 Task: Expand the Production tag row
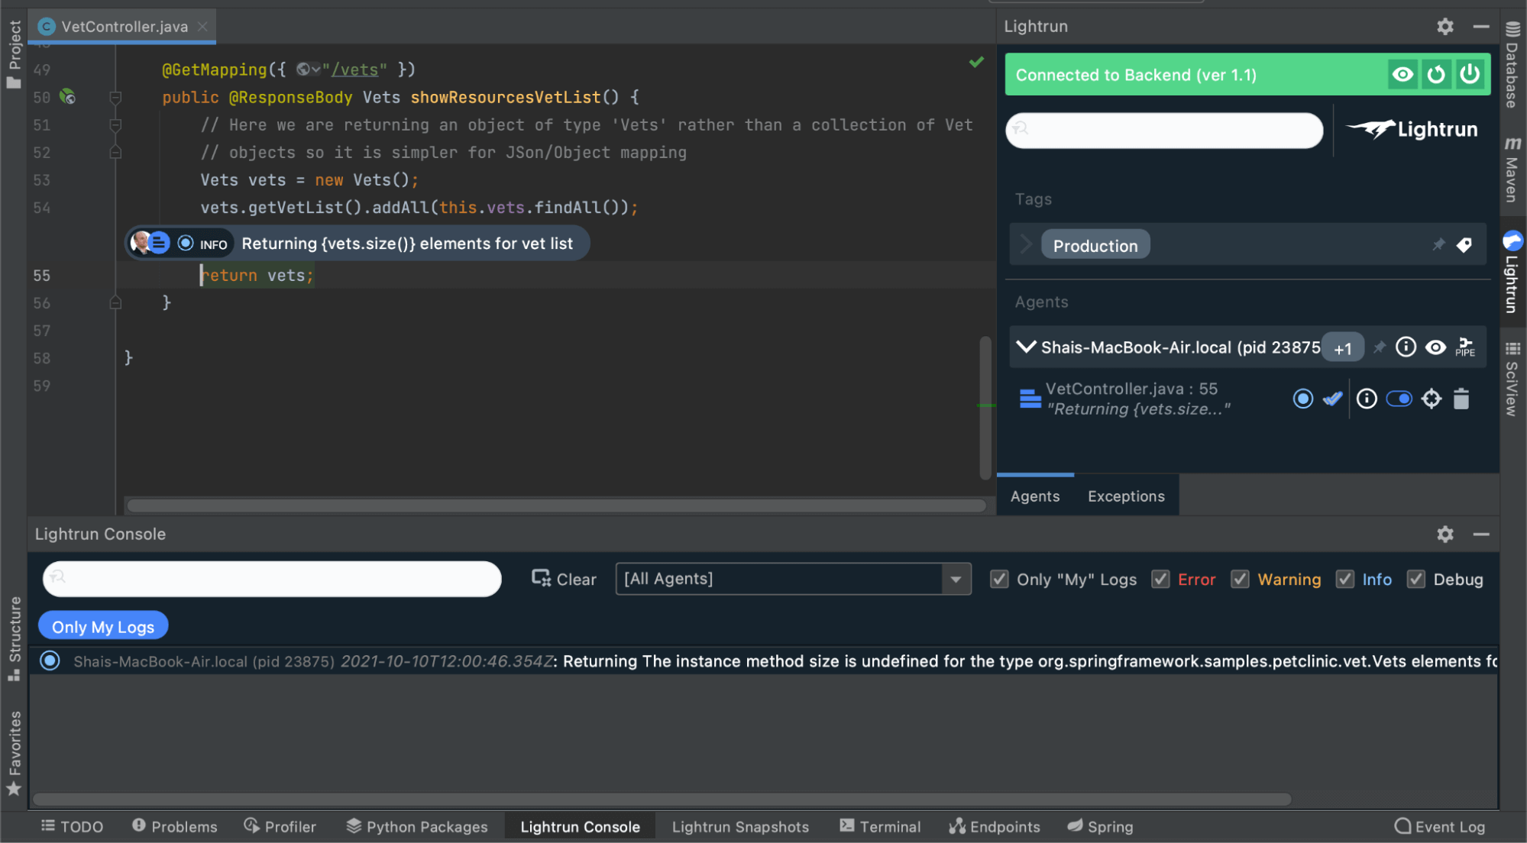pos(1026,244)
